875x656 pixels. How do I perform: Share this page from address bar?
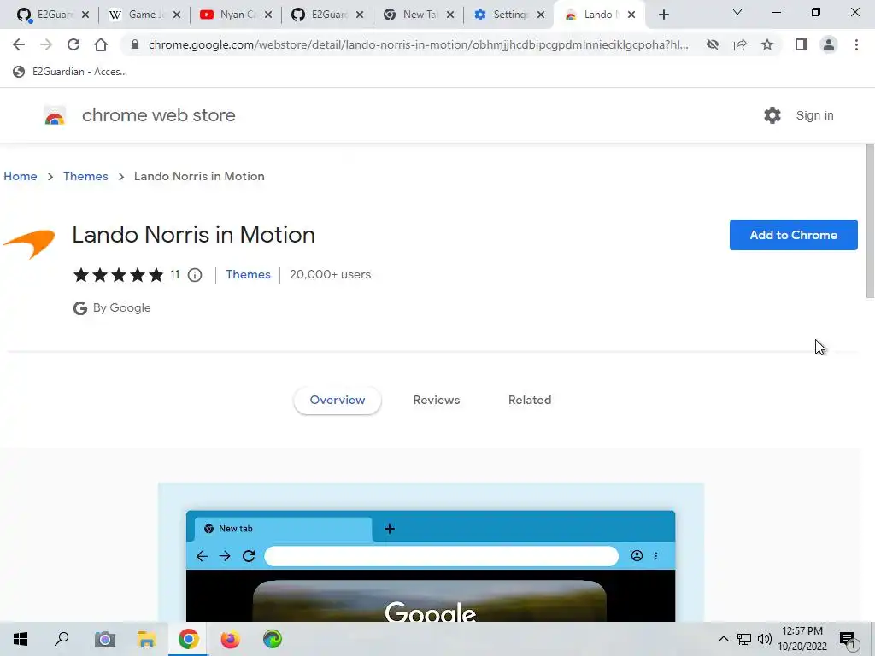740,44
